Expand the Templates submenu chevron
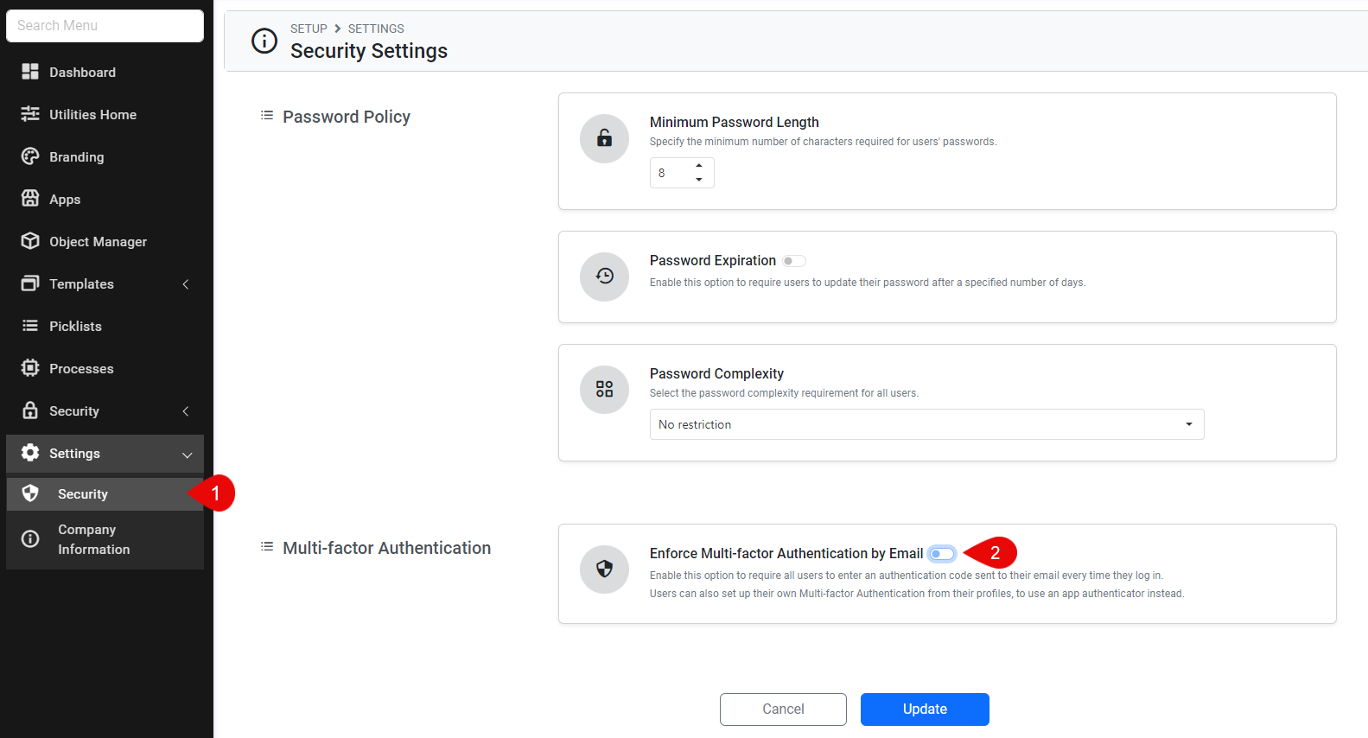This screenshot has height=738, width=1368. click(x=186, y=284)
